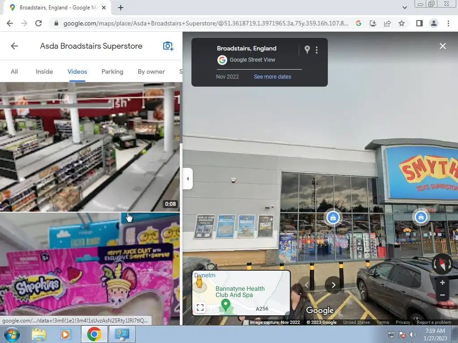Open Chrome three-dot menu

(448, 23)
